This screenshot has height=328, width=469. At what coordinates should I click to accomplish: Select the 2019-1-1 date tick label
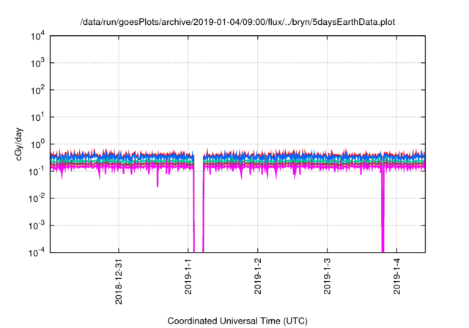coord(188,276)
